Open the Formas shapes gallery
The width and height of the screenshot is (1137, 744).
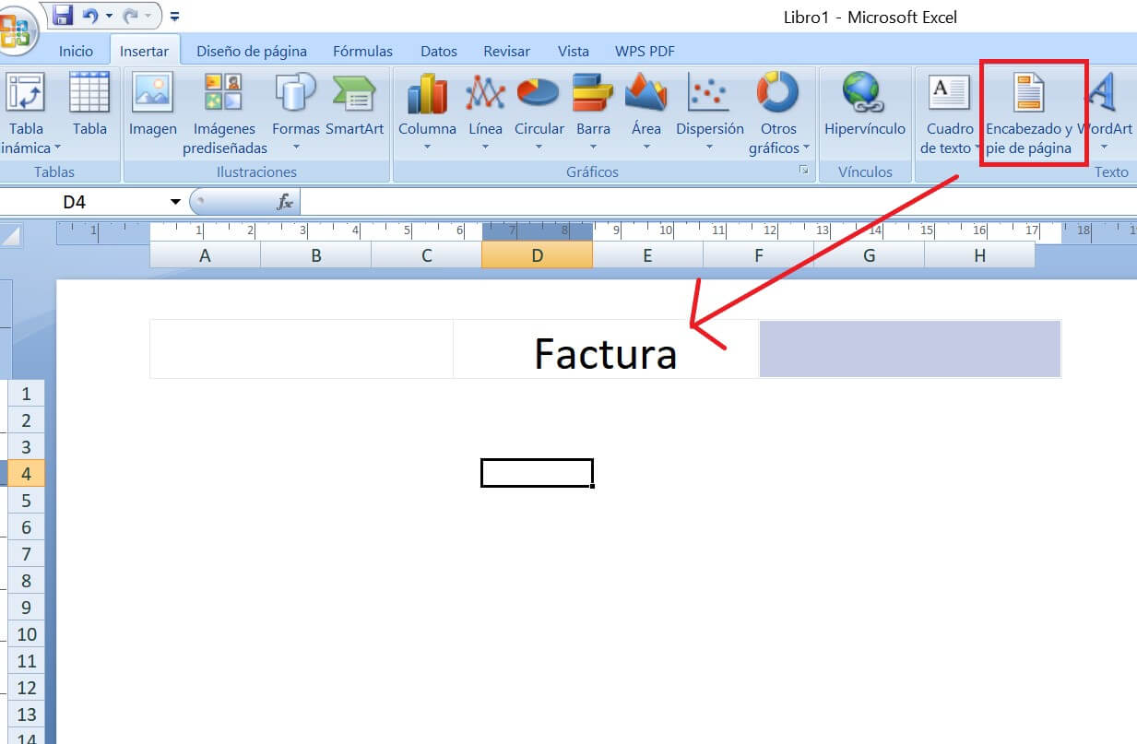coord(296,112)
